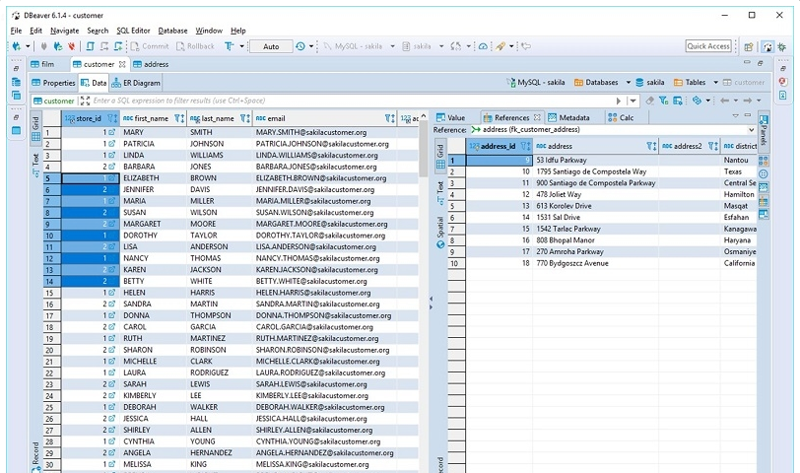This screenshot has width=800, height=473.
Task: Click the Commit button
Action: (x=150, y=46)
